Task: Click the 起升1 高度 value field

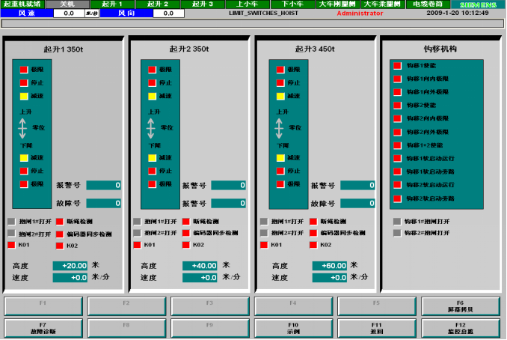Action: click(71, 266)
